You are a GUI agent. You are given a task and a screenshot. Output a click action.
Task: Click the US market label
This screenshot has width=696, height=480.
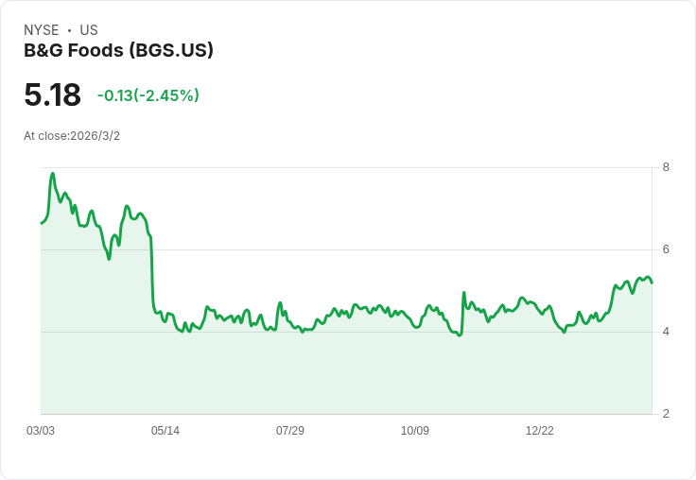[89, 30]
